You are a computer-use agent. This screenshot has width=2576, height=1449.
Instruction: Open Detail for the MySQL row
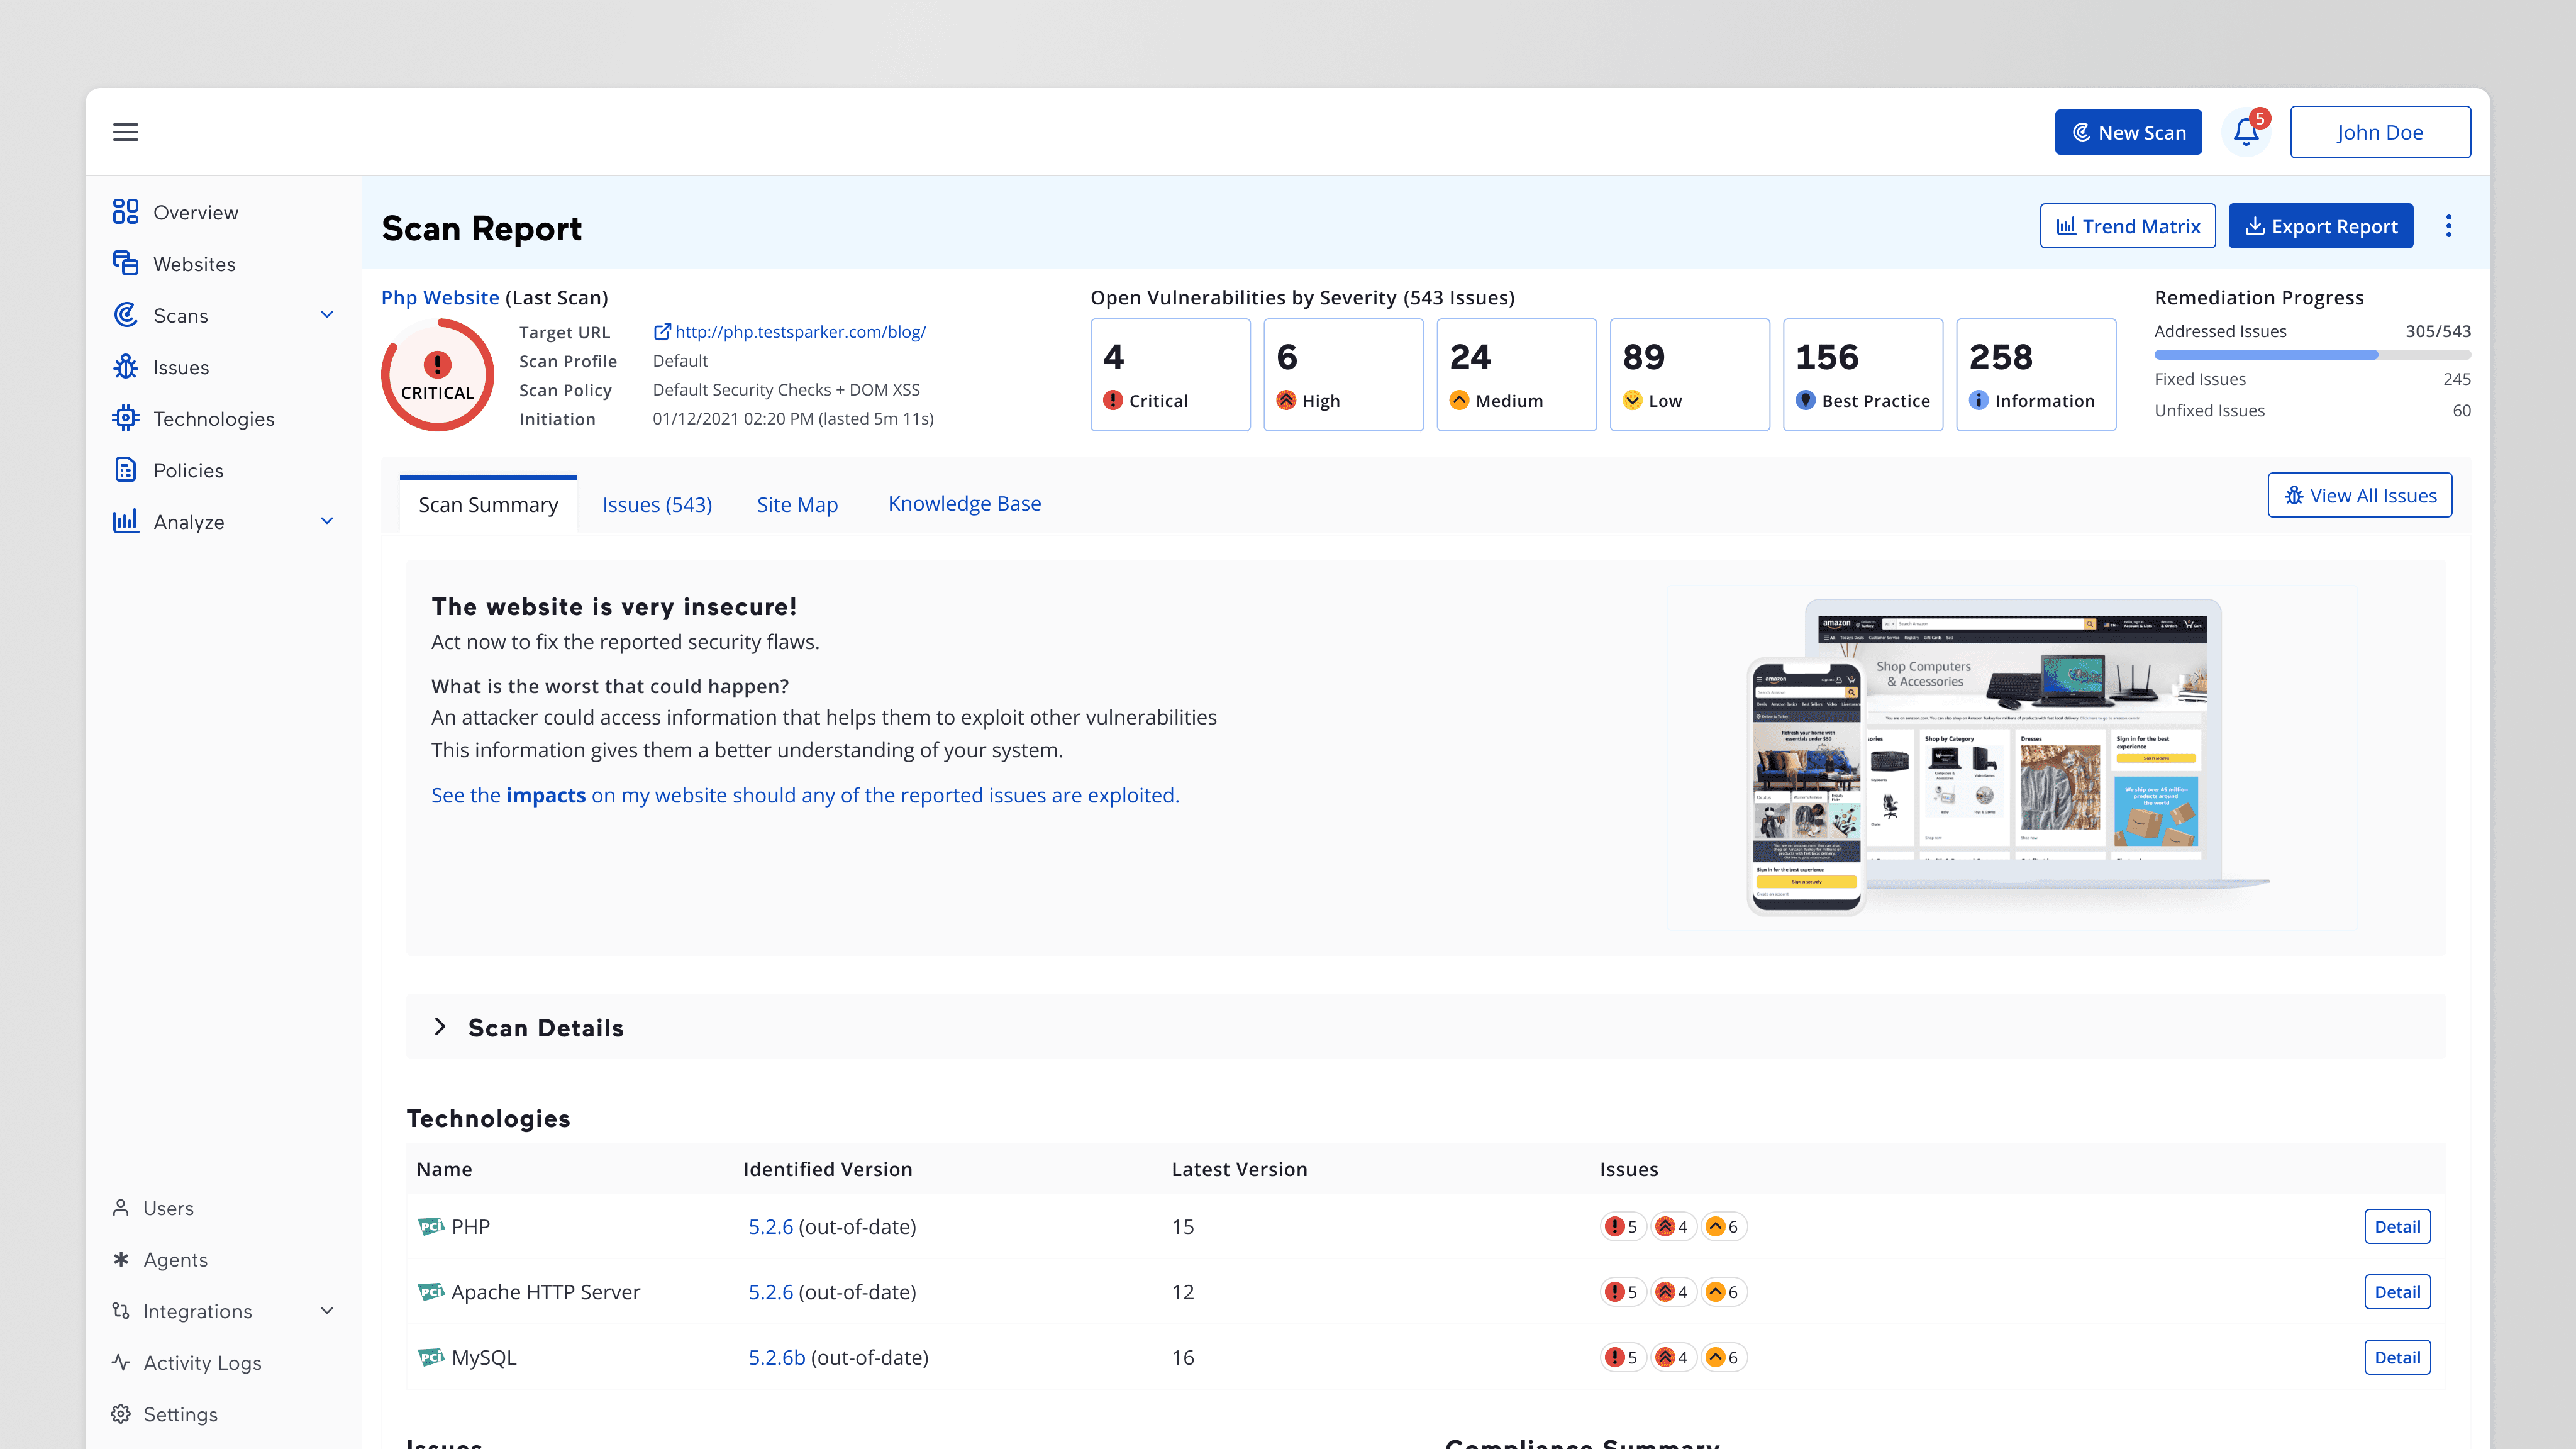pyautogui.click(x=2397, y=1357)
